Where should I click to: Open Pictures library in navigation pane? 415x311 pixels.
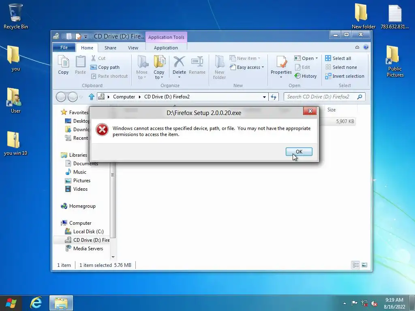78,180
